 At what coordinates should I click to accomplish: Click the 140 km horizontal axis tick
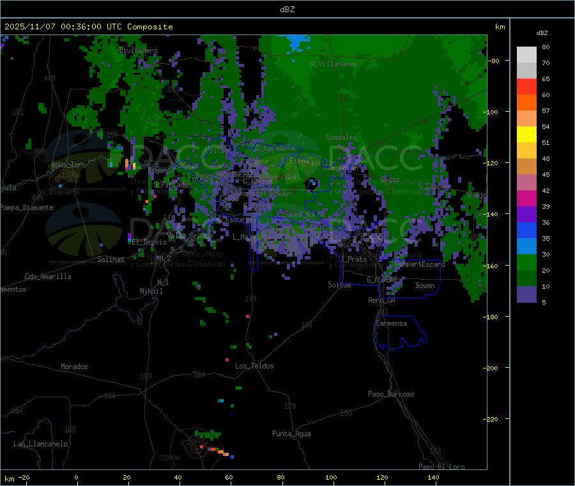[x=433, y=478]
